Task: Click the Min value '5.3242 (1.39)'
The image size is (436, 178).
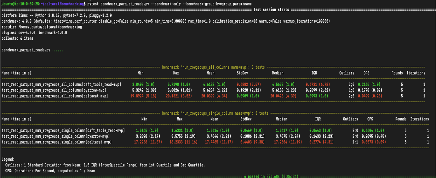Action: click(144, 90)
